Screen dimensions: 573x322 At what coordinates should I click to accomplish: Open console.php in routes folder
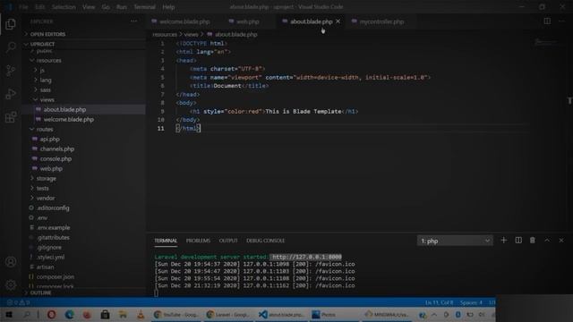click(56, 159)
